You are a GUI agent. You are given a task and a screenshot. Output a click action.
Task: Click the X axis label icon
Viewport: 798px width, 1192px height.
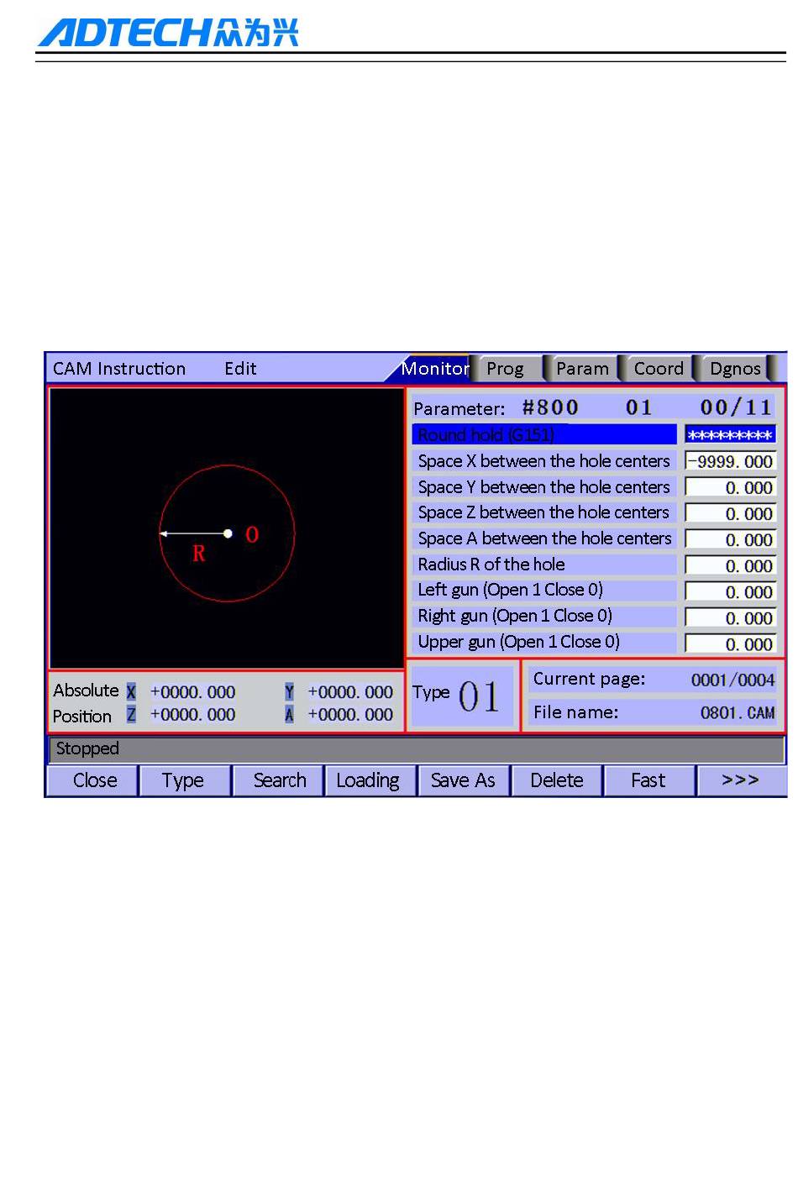coord(131,692)
